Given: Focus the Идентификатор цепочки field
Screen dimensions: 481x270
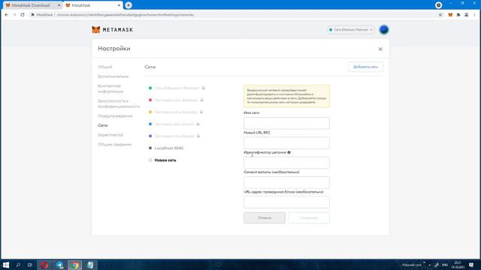Looking at the screenshot, I should 286,163.
